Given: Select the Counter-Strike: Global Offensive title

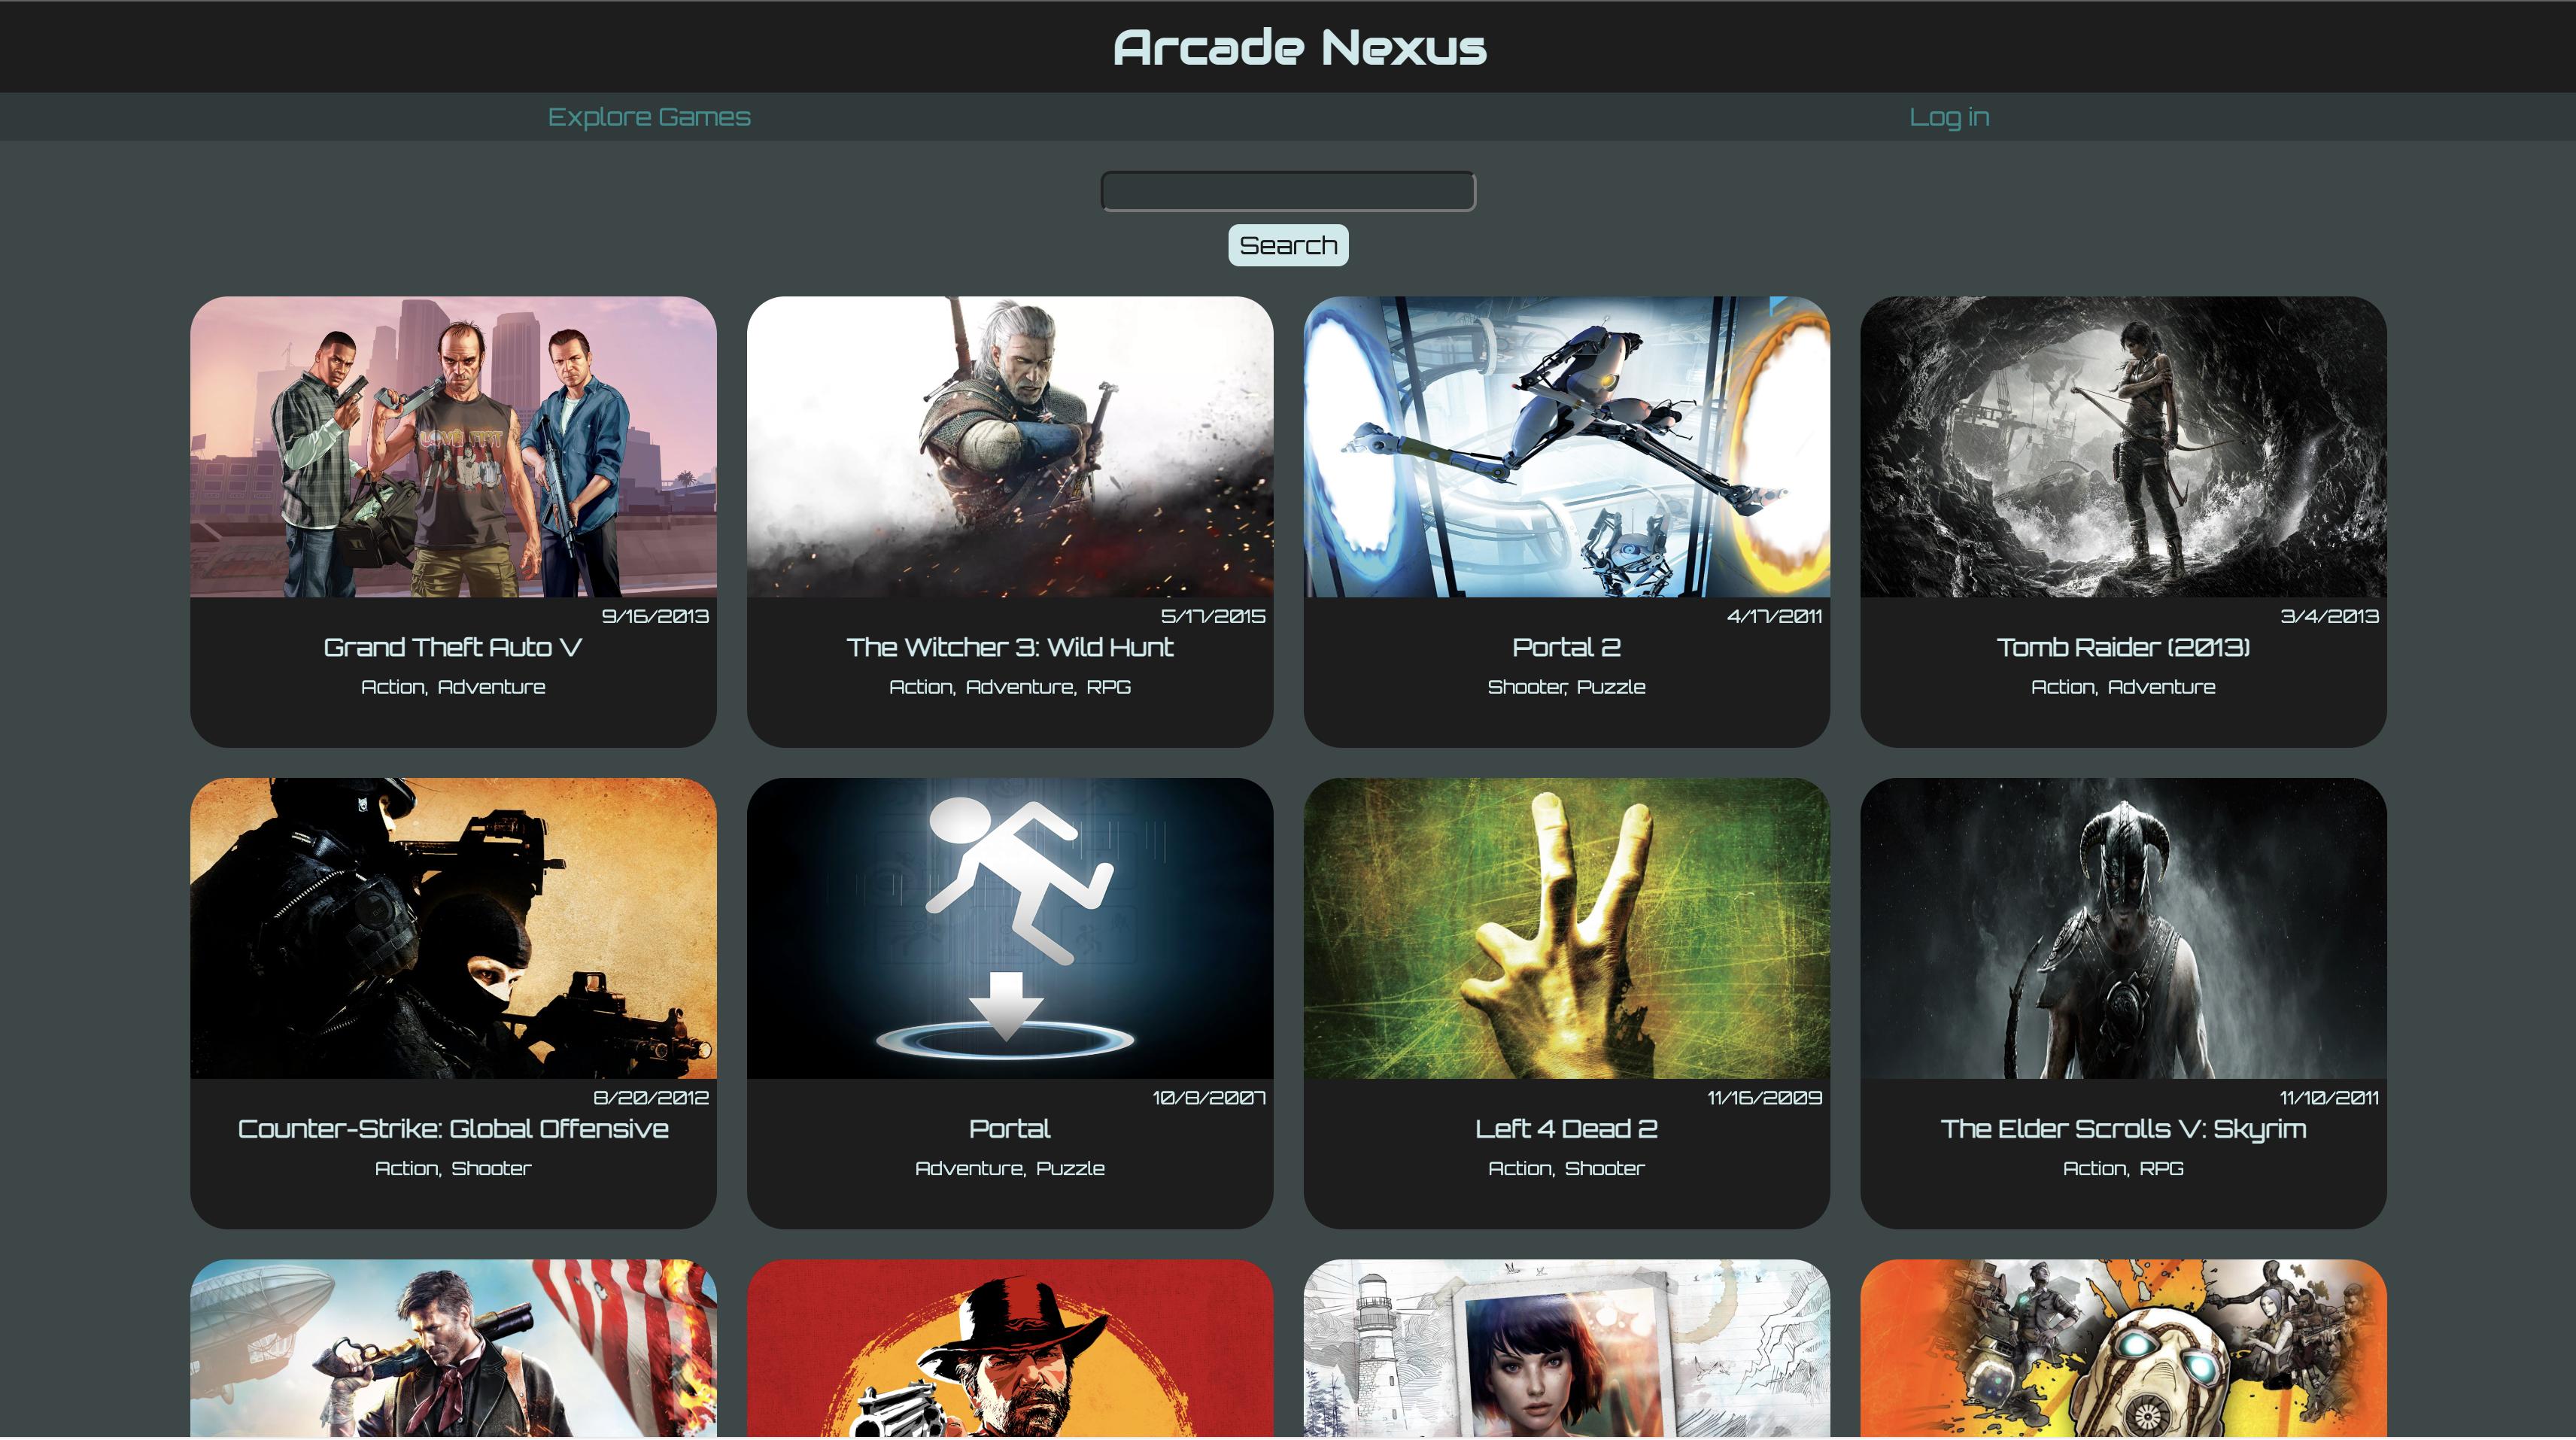Looking at the screenshot, I should coord(453,1129).
